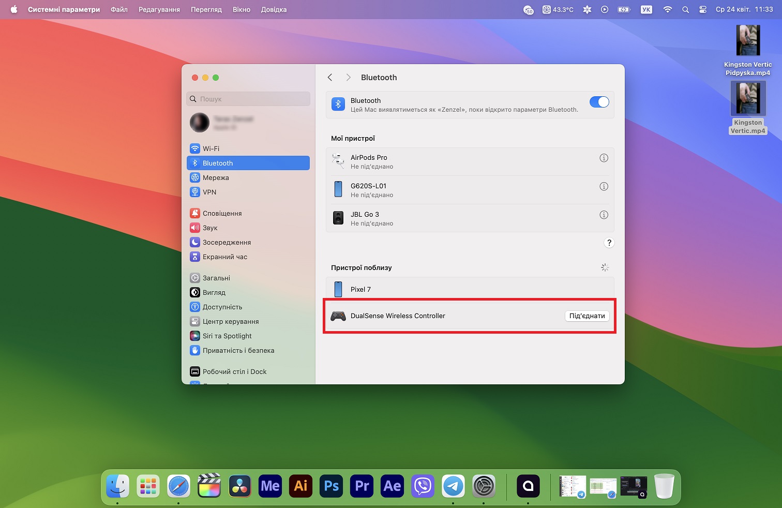This screenshot has height=508, width=782.
Task: Open Вигляд settings in sidebar
Action: click(248, 292)
